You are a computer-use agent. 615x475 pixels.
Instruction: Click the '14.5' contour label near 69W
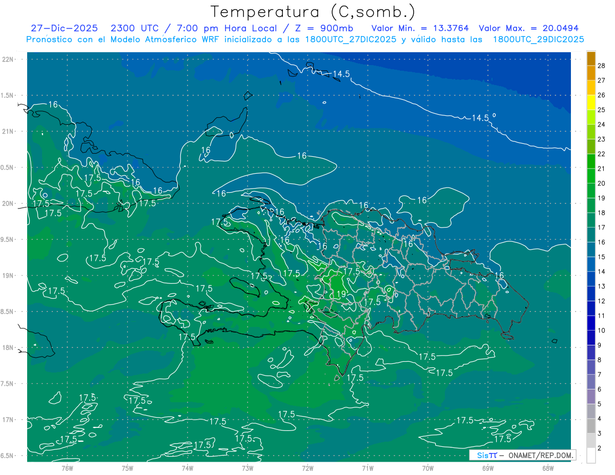click(x=480, y=117)
